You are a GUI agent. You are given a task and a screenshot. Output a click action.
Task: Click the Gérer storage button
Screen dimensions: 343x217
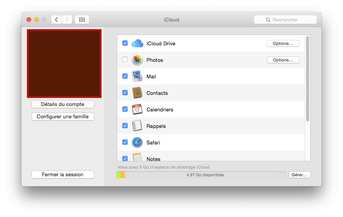click(300, 175)
